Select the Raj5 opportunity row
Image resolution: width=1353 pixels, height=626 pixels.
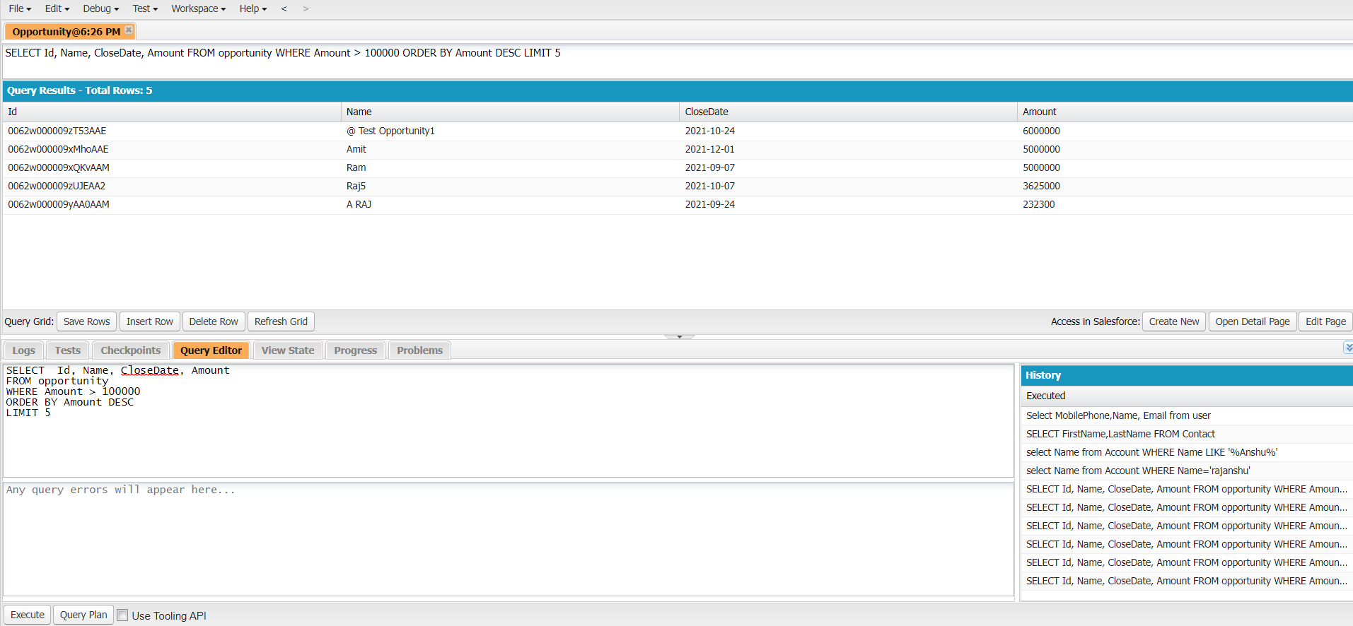[x=678, y=186]
